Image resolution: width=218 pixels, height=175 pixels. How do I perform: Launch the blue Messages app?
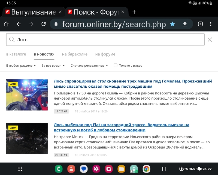click(x=84, y=169)
